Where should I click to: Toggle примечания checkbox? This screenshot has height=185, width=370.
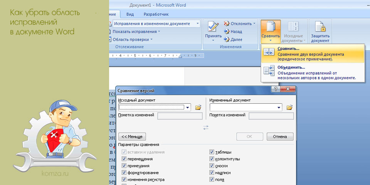coord(124,166)
